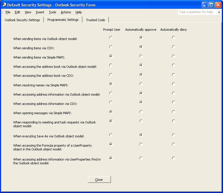Click When executing Save As label text
Viewport: 223px width, 193px height.
(x=49, y=136)
